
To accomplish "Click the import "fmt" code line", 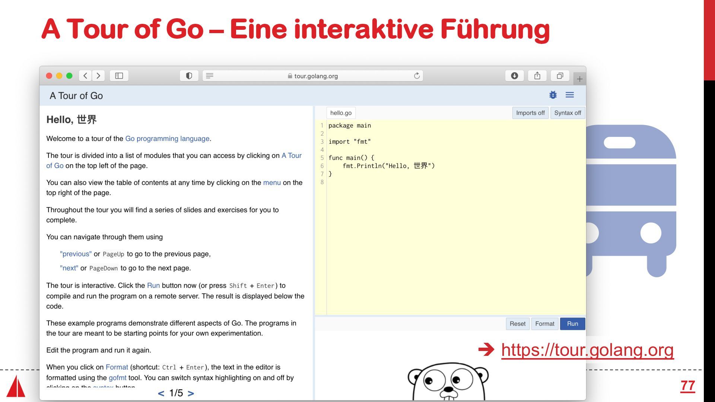I will [x=350, y=141].
